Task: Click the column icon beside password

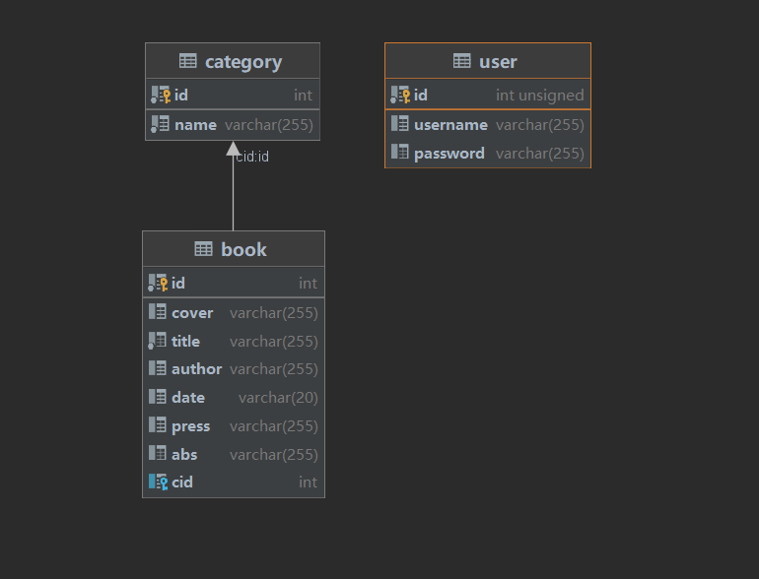Action: pyautogui.click(x=400, y=153)
